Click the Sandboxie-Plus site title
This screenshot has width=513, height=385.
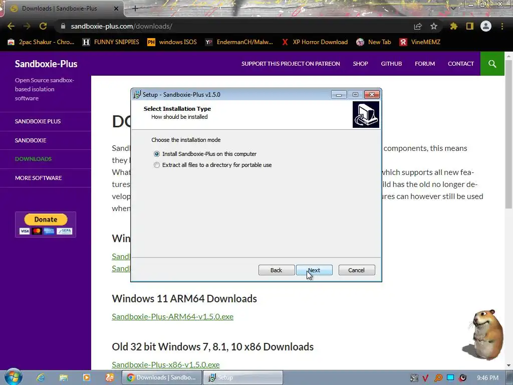pyautogui.click(x=46, y=64)
